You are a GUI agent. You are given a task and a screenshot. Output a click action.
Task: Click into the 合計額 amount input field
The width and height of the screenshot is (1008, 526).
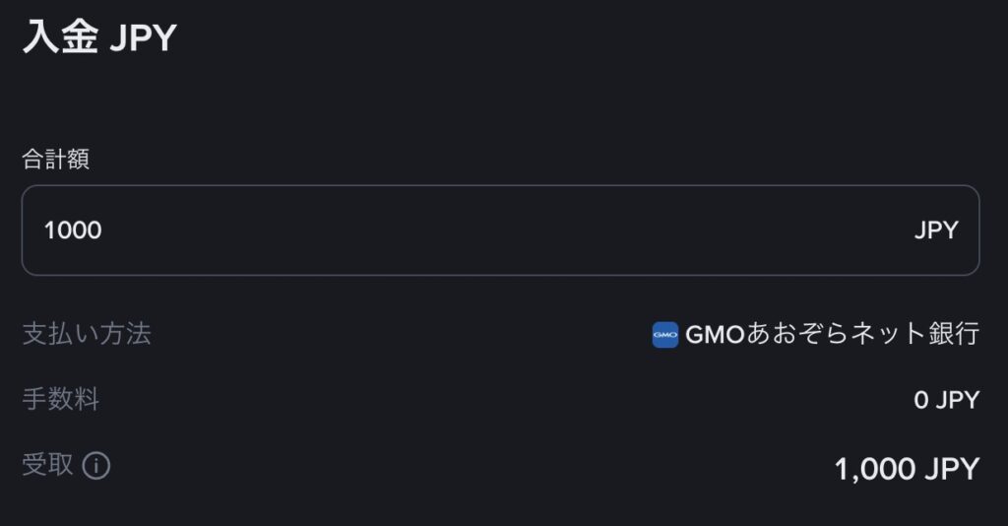tap(500, 230)
